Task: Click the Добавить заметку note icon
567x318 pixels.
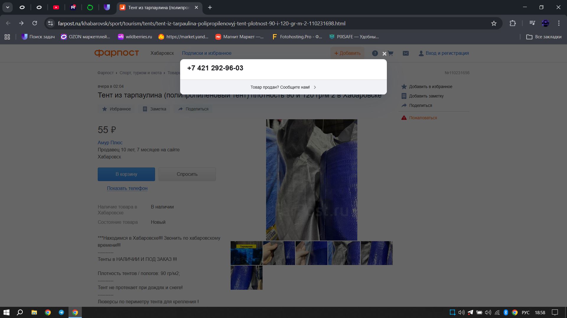Action: coord(404,96)
